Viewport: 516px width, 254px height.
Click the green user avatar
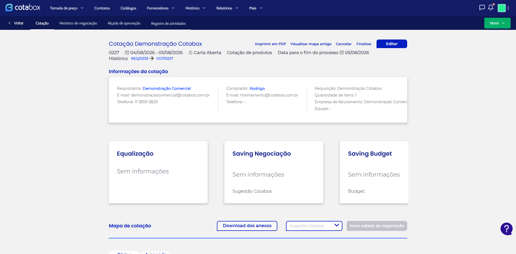click(x=501, y=8)
